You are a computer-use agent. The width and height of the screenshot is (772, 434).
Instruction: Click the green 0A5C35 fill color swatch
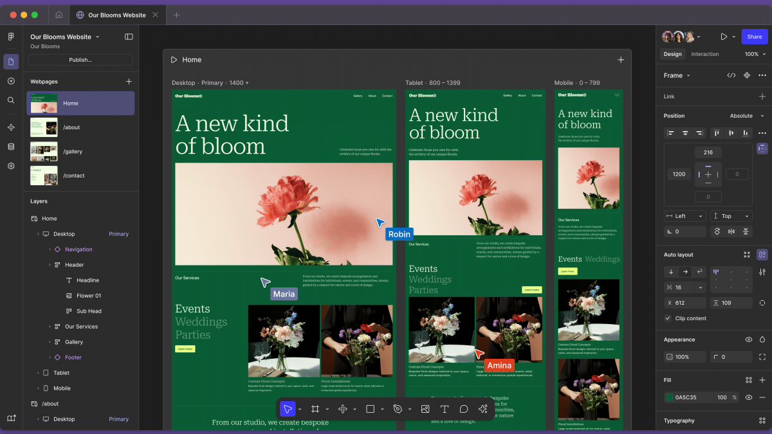click(669, 397)
